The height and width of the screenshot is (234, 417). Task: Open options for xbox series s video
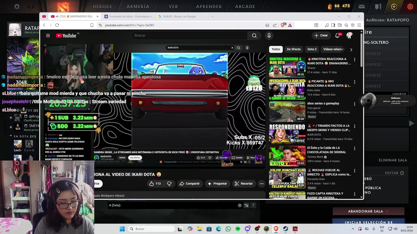[354, 104]
